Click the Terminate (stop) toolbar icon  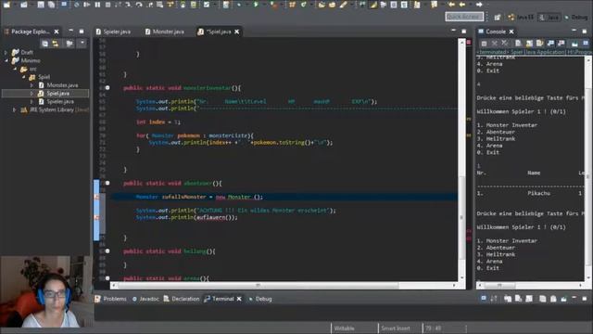[107, 5]
